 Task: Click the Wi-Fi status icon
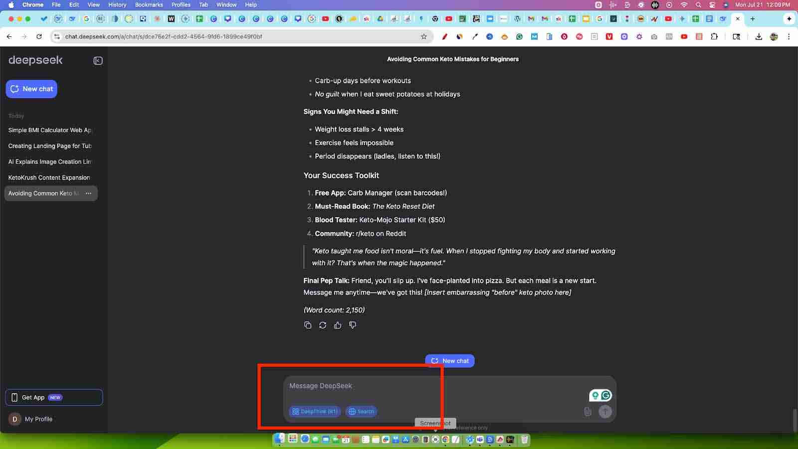click(684, 4)
